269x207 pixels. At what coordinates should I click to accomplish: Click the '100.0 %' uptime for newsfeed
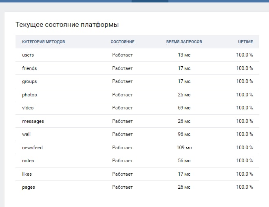pos(245,148)
